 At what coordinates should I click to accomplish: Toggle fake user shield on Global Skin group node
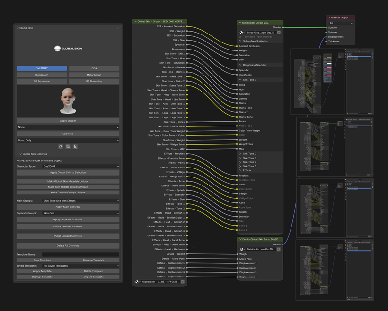pyautogui.click(x=183, y=282)
